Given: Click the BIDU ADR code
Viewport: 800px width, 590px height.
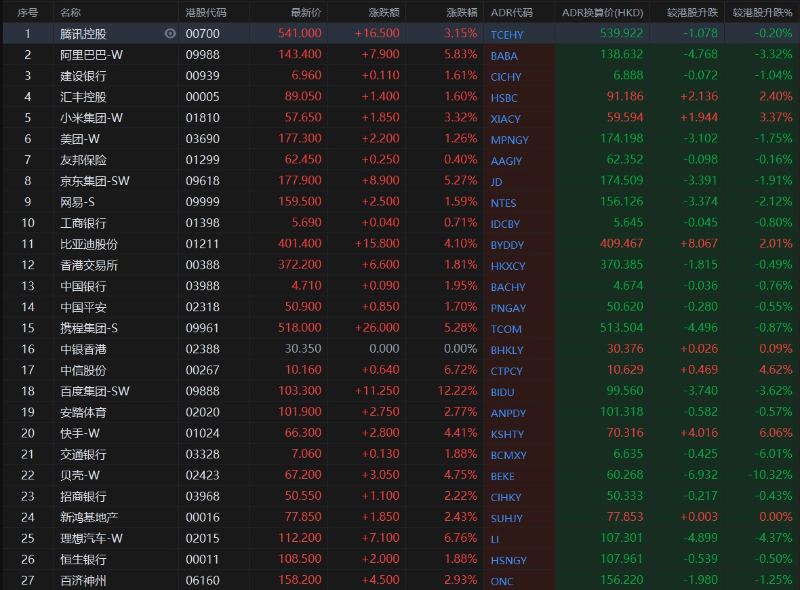Looking at the screenshot, I should [x=502, y=392].
